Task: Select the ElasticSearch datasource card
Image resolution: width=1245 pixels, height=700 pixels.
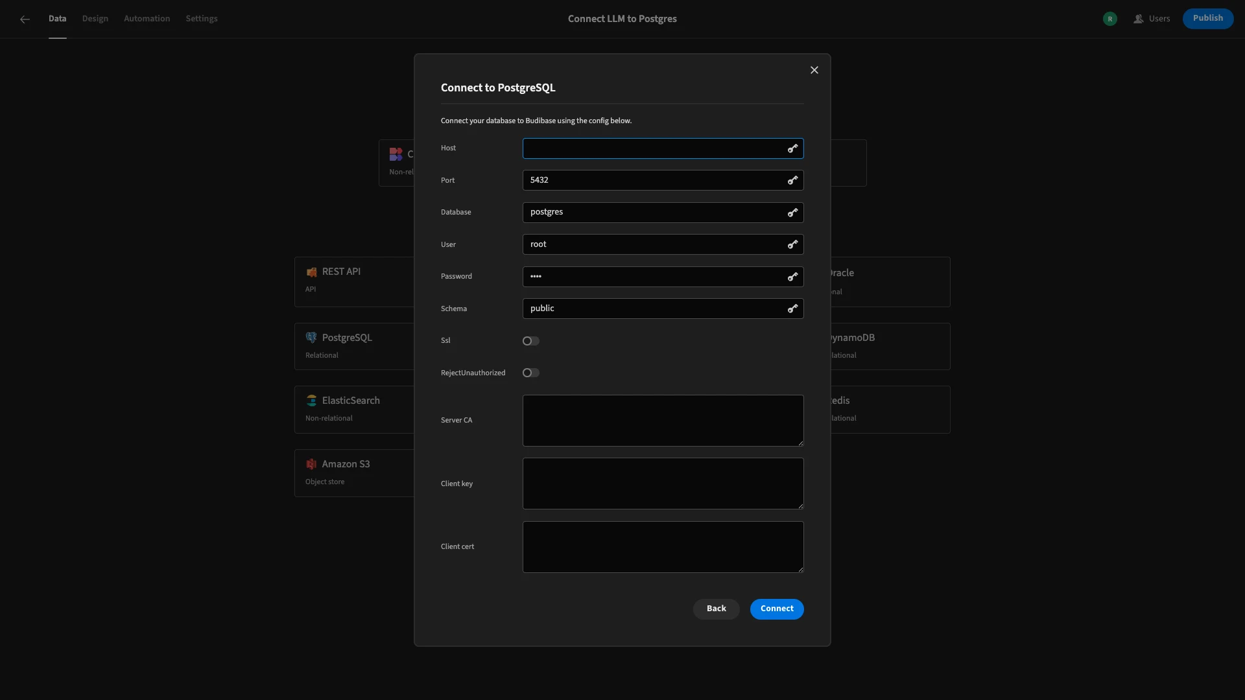Action: point(354,410)
